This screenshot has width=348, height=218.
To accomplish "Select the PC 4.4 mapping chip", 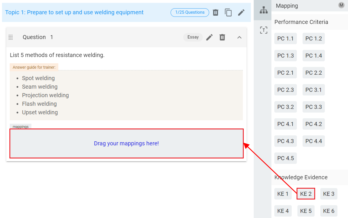I will click(x=314, y=141).
